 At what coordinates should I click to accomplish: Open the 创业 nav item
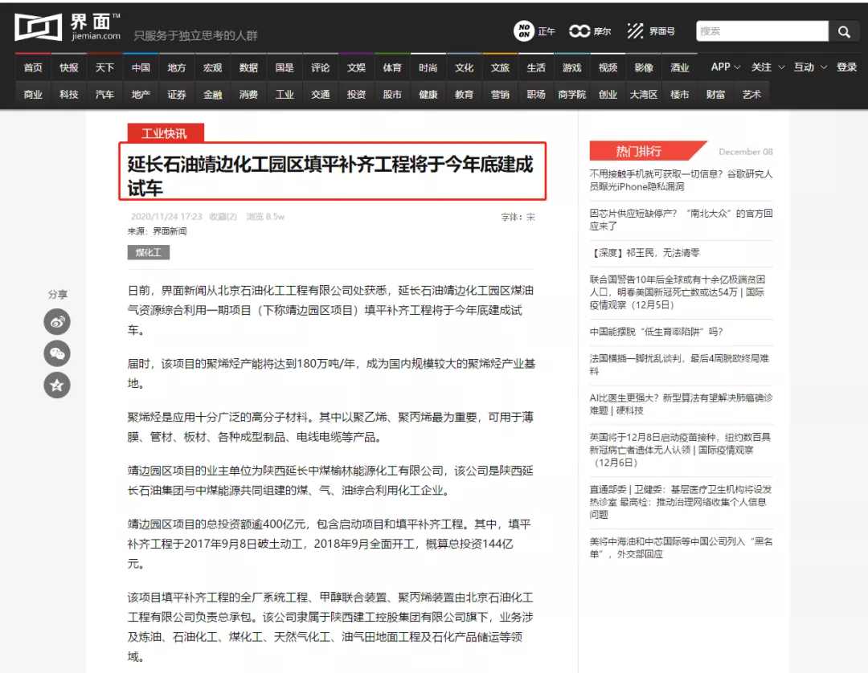point(608,95)
